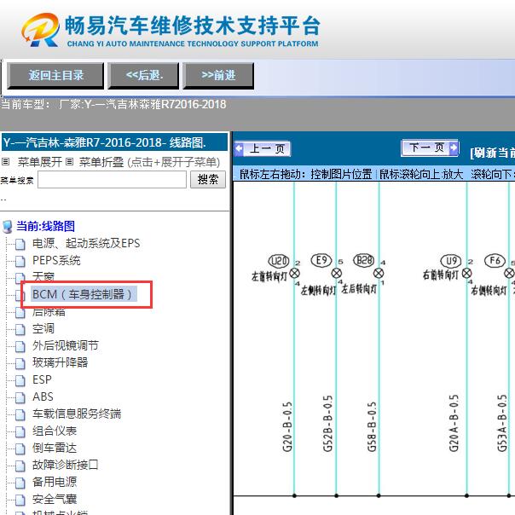This screenshot has width=515, height=515.
Task: Open the 车载信息服务终端 tree item
Action: click(77, 414)
